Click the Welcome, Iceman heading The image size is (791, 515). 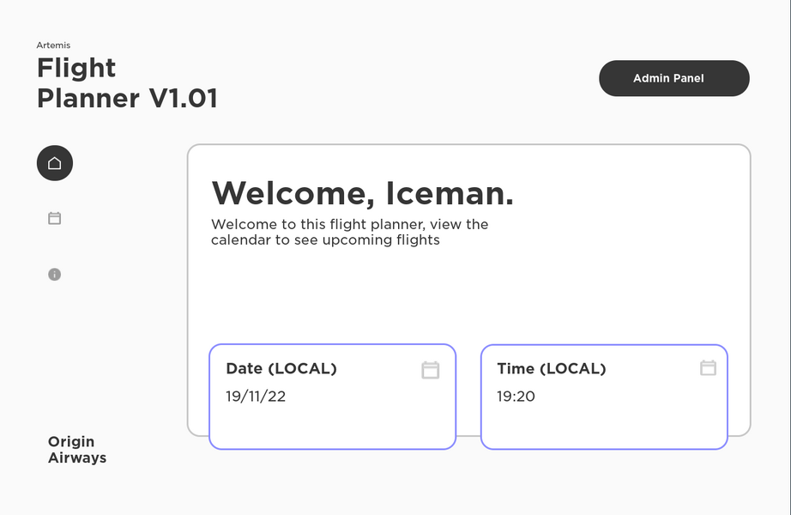pyautogui.click(x=363, y=194)
